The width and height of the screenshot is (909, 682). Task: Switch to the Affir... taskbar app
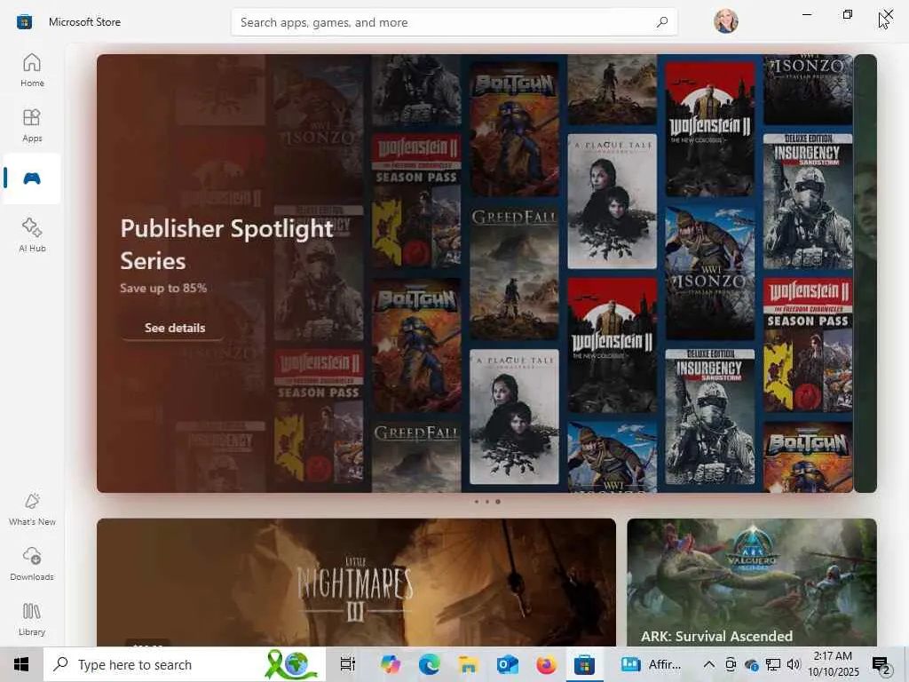pyautogui.click(x=651, y=664)
